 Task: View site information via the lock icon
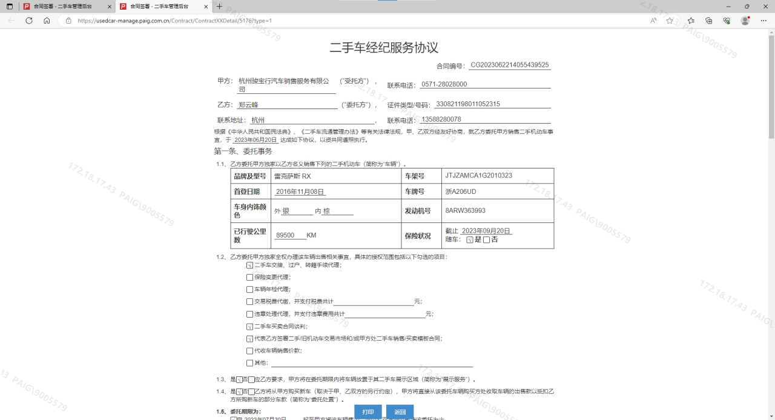coord(68,20)
